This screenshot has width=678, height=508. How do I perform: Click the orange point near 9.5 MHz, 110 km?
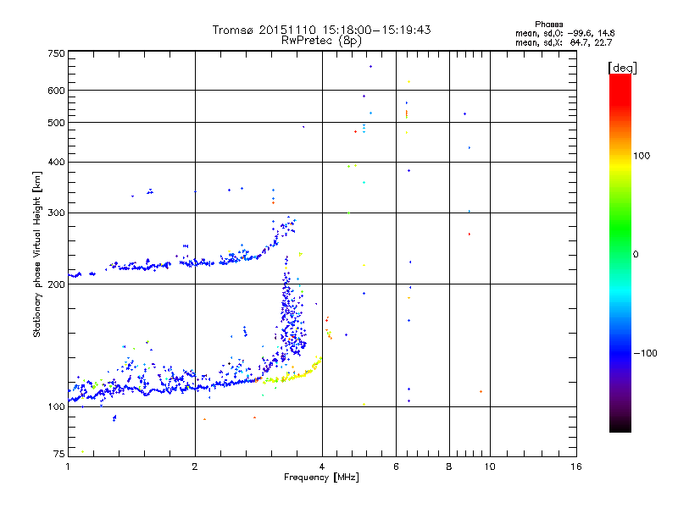[481, 392]
